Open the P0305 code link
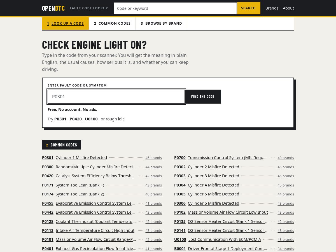The width and height of the screenshot is (336, 252). pyautogui.click(x=180, y=194)
